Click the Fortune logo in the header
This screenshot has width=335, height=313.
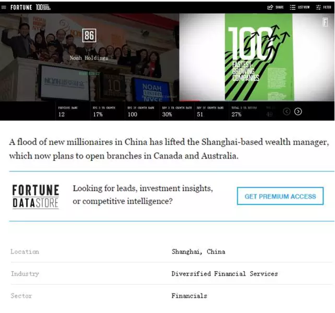pos(21,7)
